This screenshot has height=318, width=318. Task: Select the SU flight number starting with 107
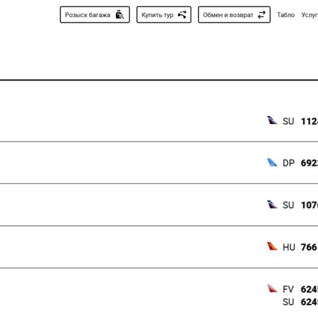coord(310,205)
